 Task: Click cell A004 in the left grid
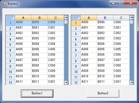point(23,45)
